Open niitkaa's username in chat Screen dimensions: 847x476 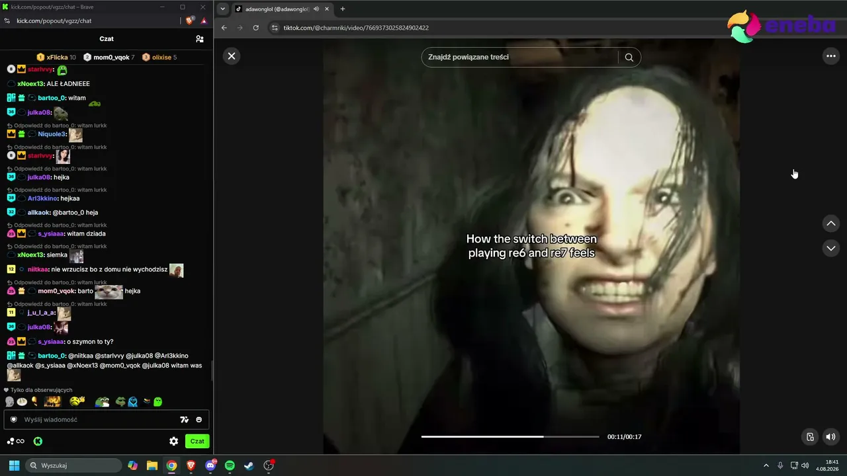tap(38, 269)
